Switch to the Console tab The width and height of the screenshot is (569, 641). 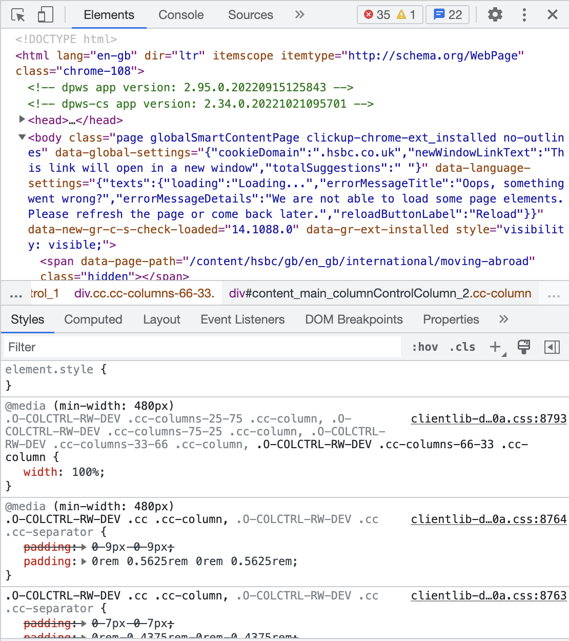click(181, 15)
